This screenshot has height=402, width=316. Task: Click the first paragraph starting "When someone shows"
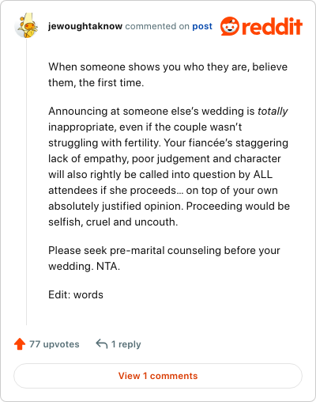coord(167,74)
